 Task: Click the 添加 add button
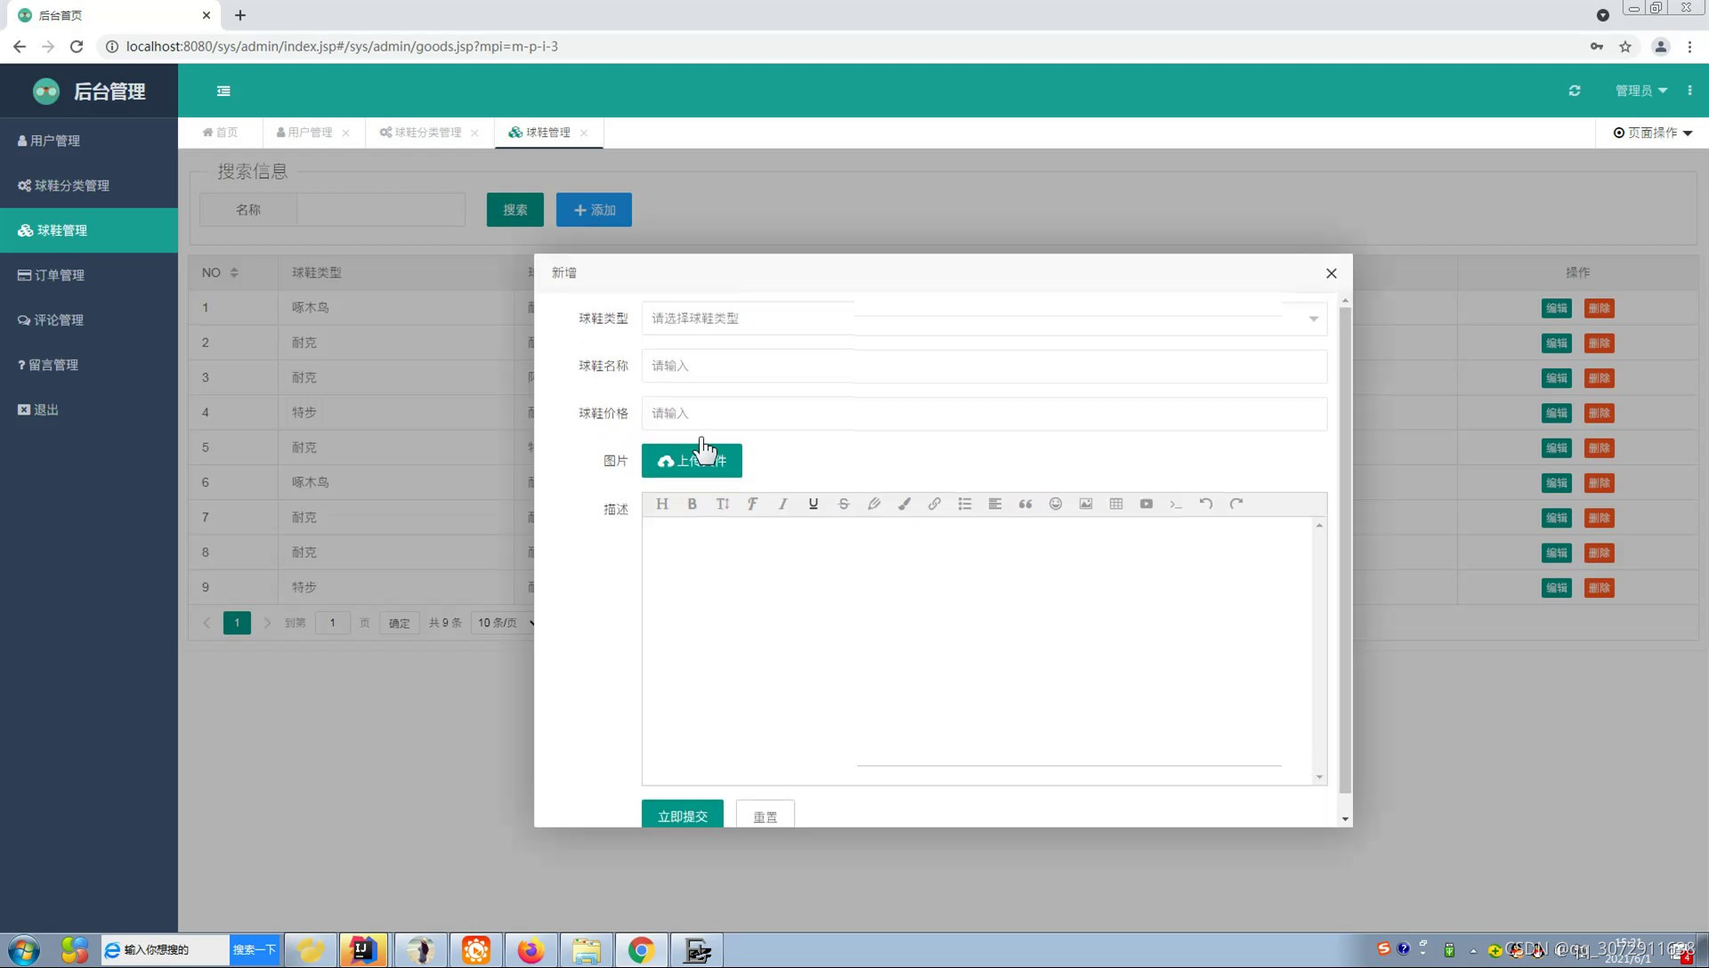tap(594, 210)
